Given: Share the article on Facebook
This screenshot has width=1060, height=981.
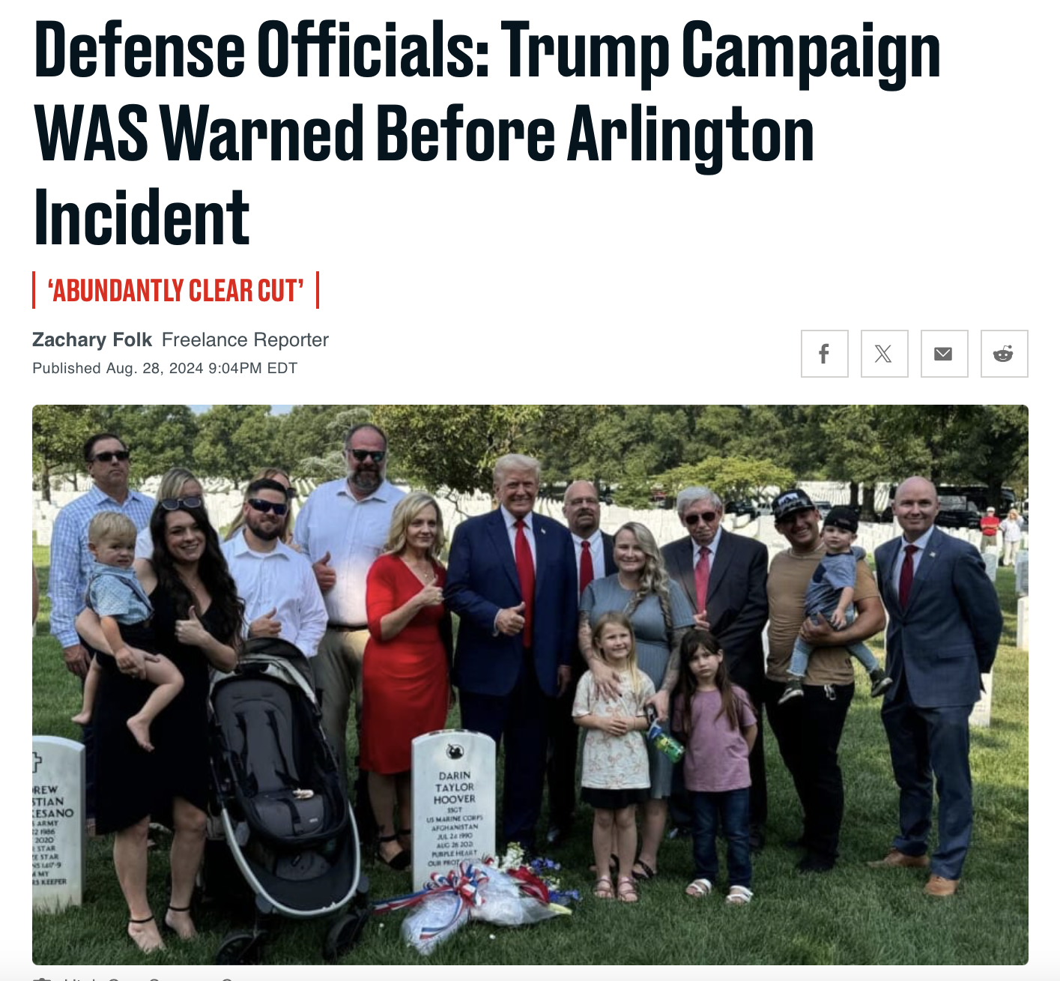Looking at the screenshot, I should pyautogui.click(x=824, y=354).
